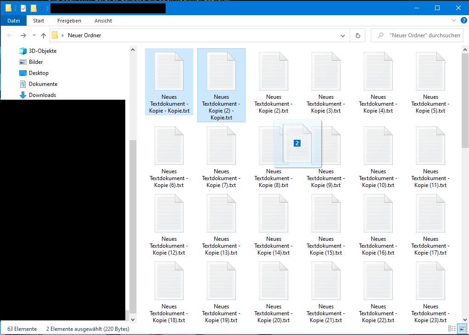Open the Freigeben ribbon tab
The image size is (469, 335).
click(x=69, y=21)
